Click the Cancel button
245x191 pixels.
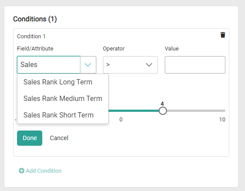pos(59,138)
